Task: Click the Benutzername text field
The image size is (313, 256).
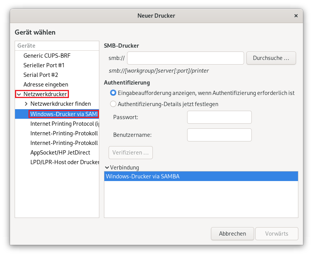Action: coord(219,135)
